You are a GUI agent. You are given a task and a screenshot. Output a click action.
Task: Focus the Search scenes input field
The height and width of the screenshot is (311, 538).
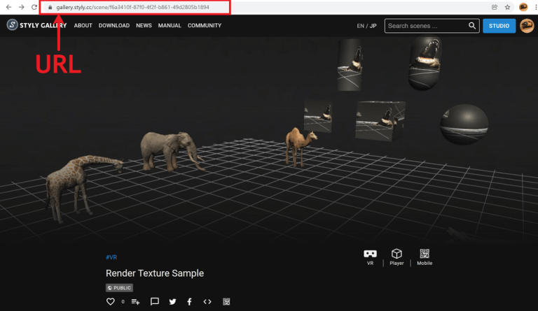click(x=425, y=26)
